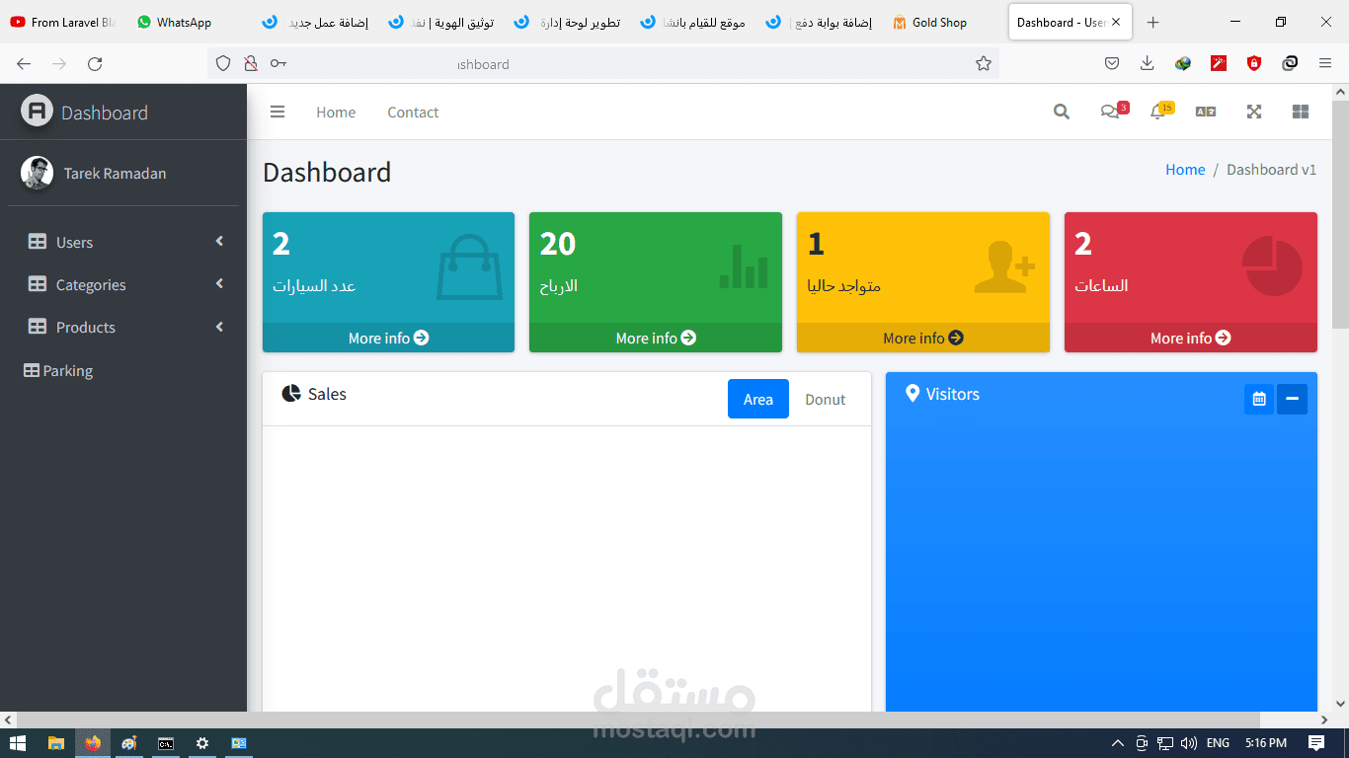Expand the Products sidebar menu chevron
This screenshot has height=758, width=1349.
(x=219, y=327)
